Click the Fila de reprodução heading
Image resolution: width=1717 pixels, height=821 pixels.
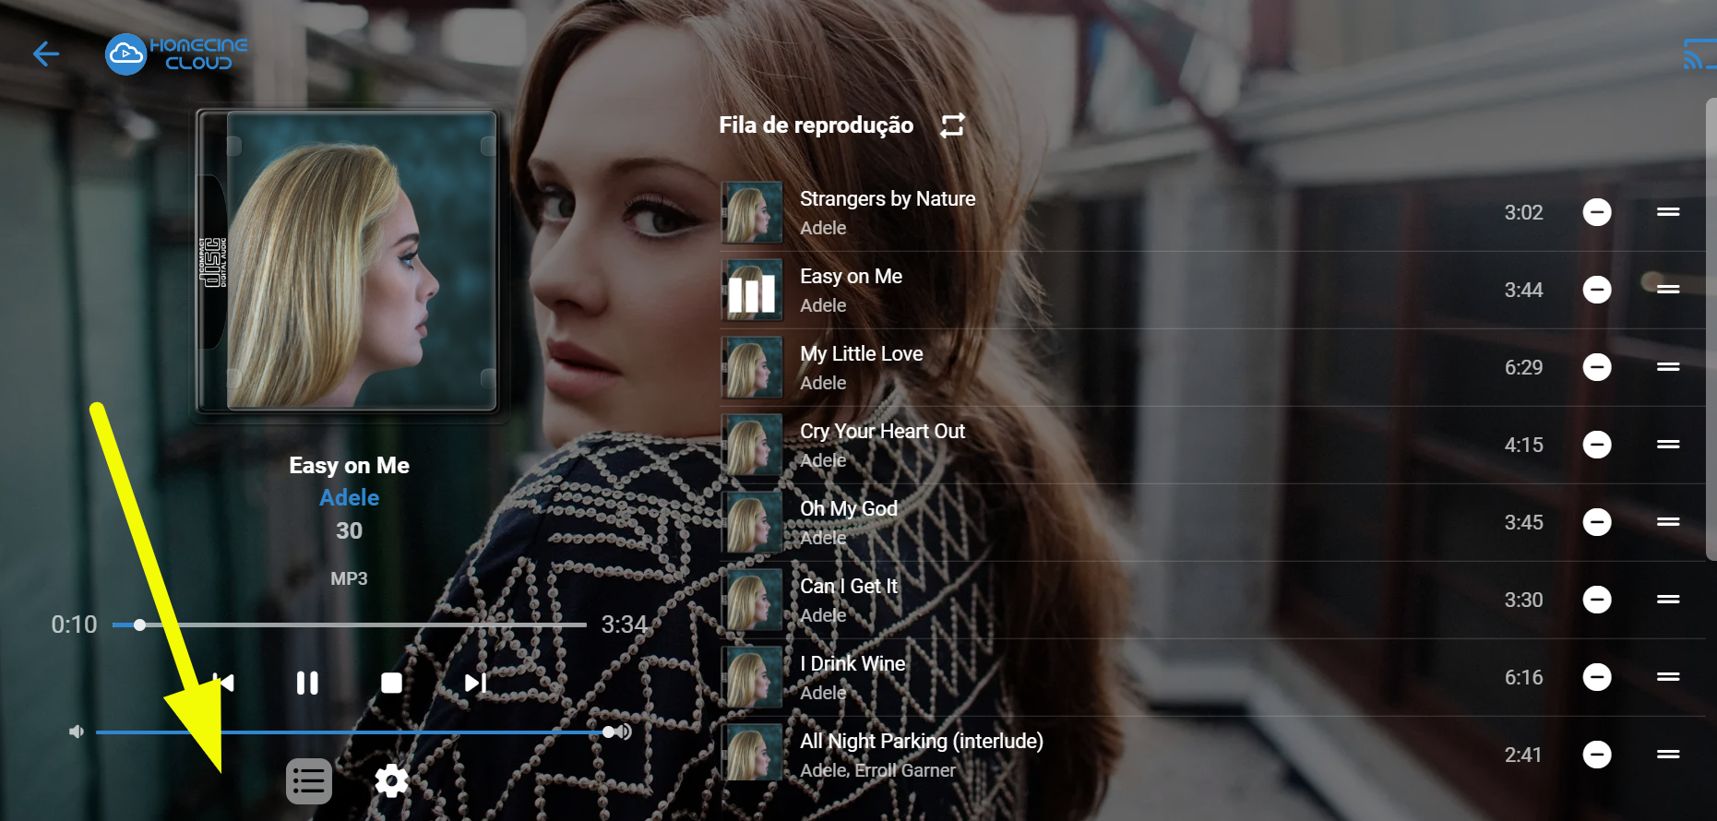(816, 125)
